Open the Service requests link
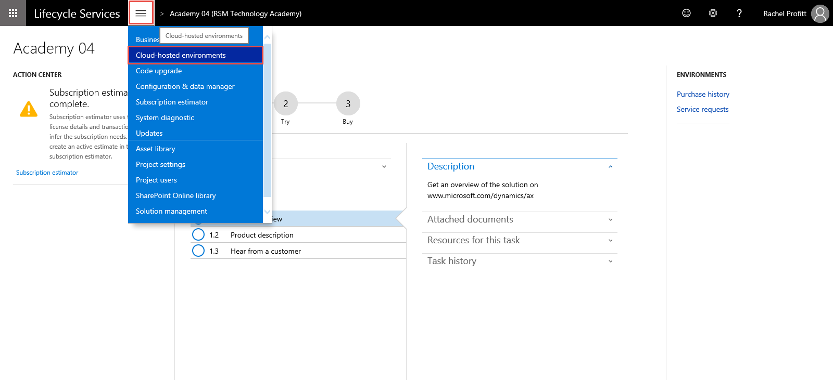Image resolution: width=833 pixels, height=380 pixels. pos(702,109)
